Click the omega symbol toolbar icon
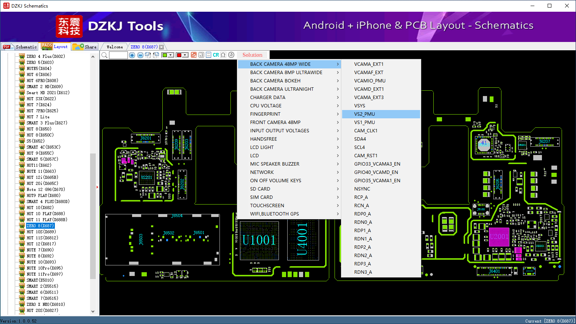576x324 pixels. 223,55
